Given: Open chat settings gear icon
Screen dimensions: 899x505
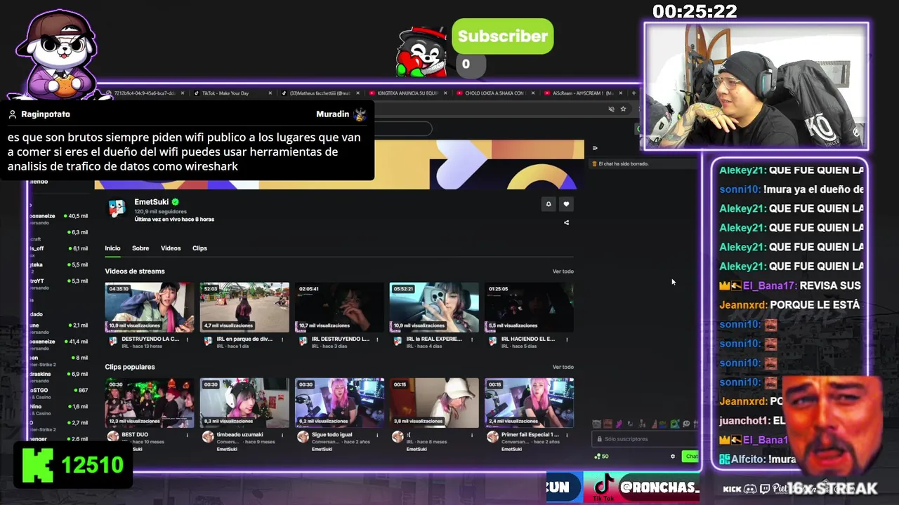Looking at the screenshot, I should click(672, 457).
